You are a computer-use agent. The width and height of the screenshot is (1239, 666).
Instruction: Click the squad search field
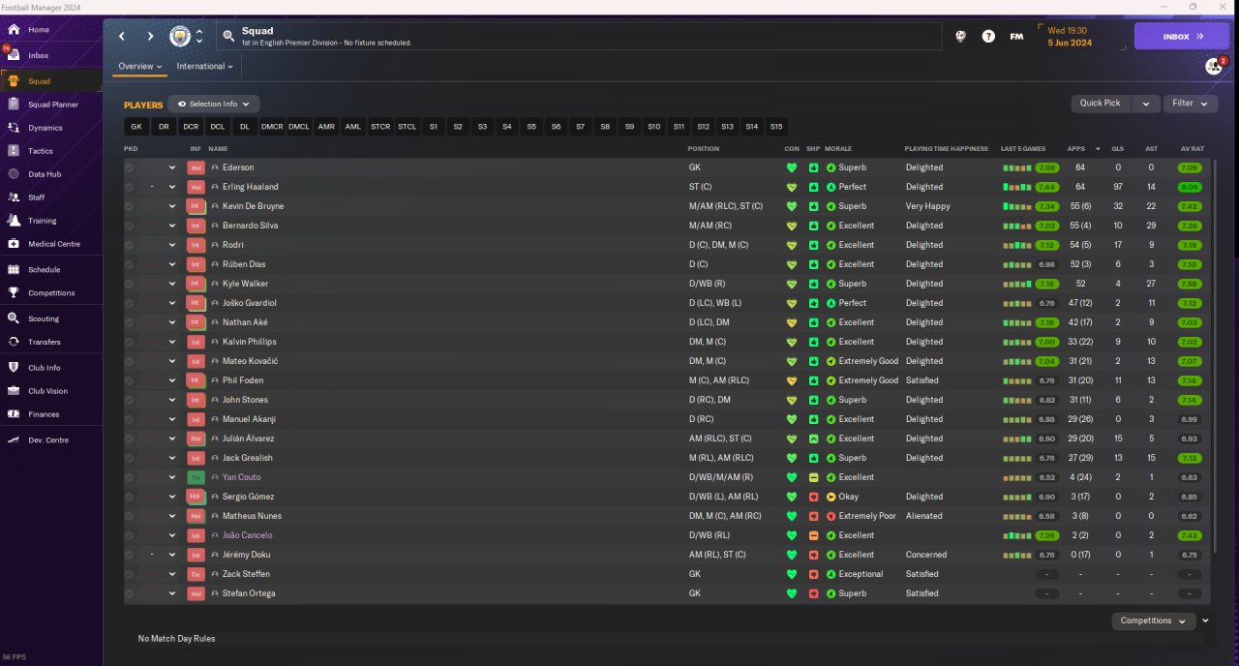point(579,36)
